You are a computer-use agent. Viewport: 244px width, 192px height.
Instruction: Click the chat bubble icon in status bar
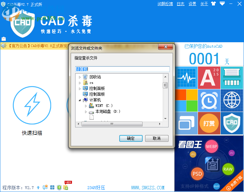coord(45,187)
